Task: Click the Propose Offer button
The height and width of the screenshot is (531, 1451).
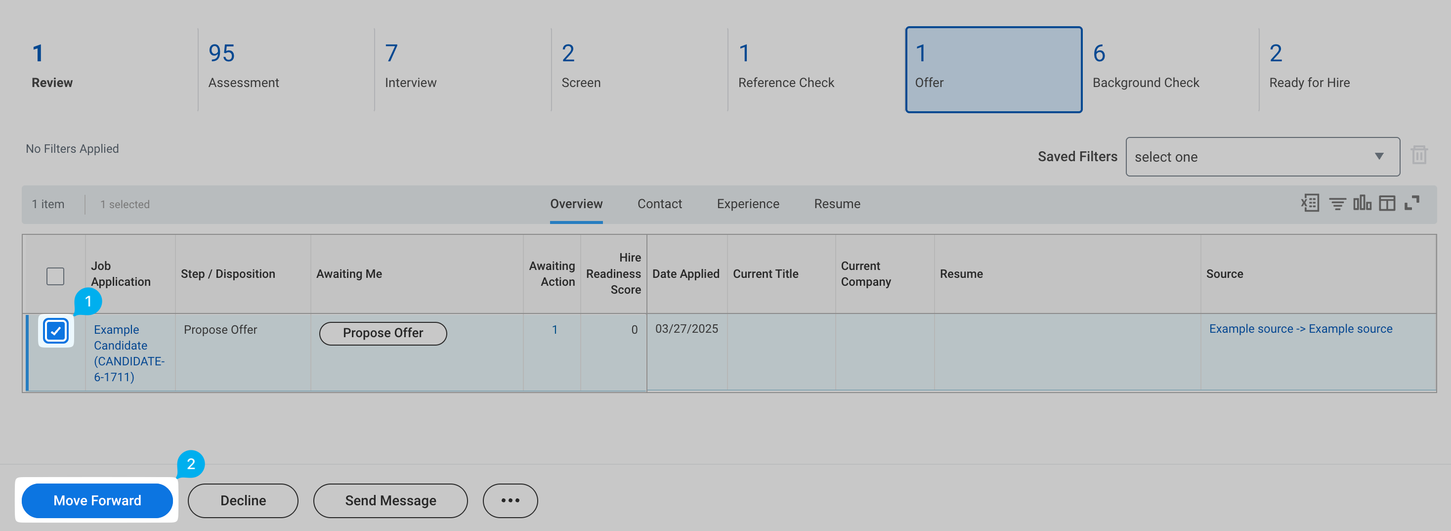Action: coord(383,333)
